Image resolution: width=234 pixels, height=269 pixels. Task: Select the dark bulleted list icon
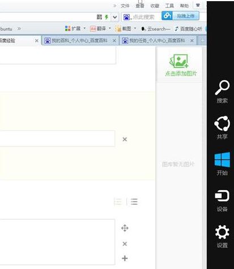134,201
